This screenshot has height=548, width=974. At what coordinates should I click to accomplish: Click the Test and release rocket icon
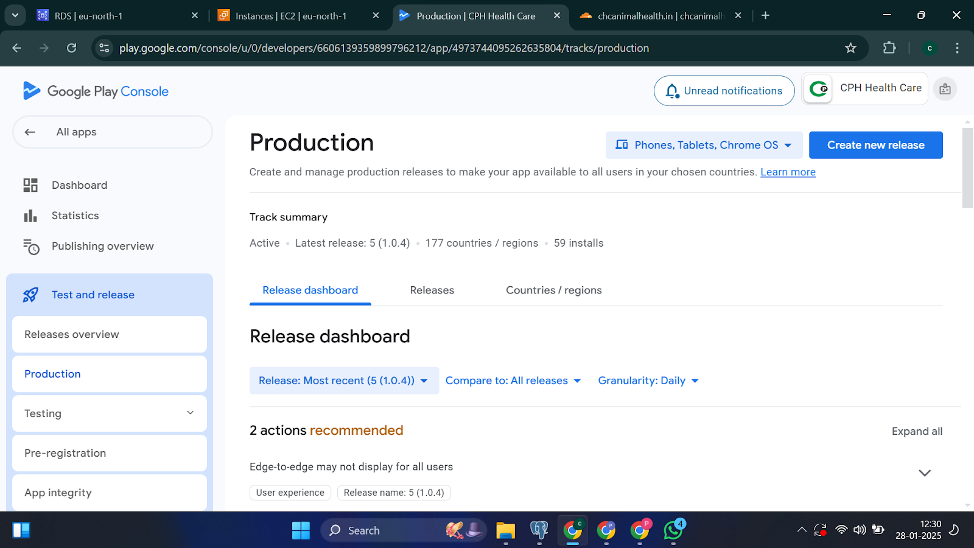click(x=30, y=295)
